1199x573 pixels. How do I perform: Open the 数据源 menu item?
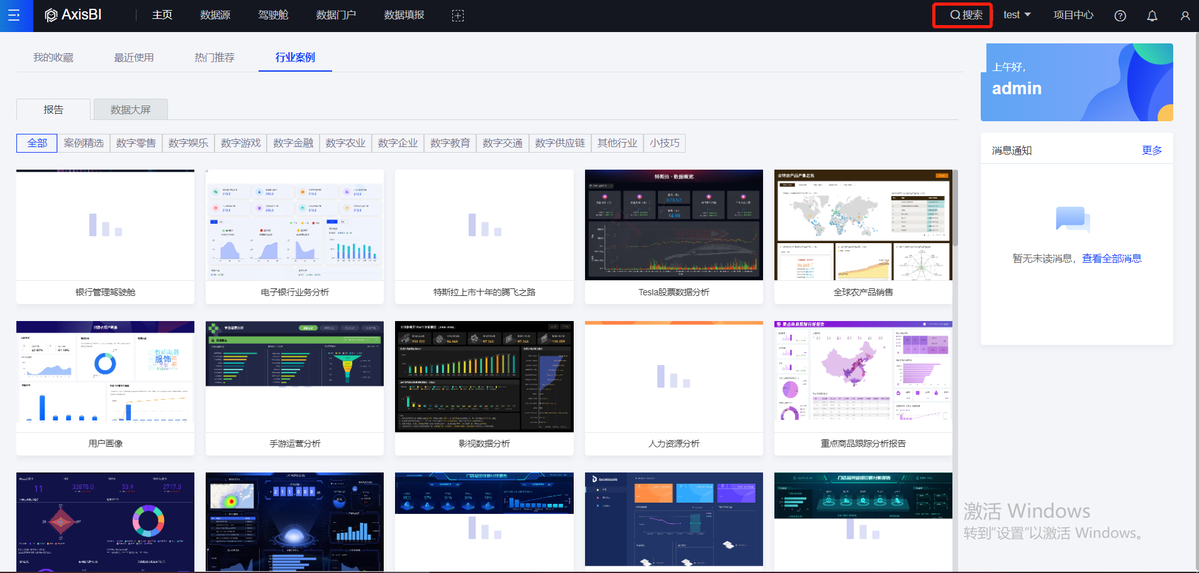point(215,15)
